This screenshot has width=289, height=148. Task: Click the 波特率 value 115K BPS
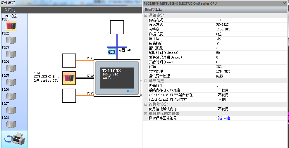(223, 30)
